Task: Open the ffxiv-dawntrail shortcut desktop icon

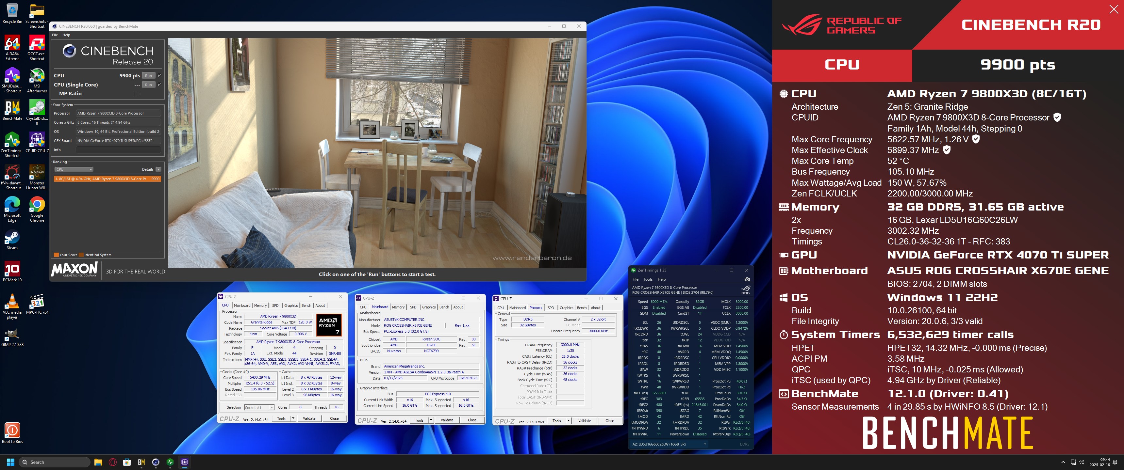Action: [12, 177]
